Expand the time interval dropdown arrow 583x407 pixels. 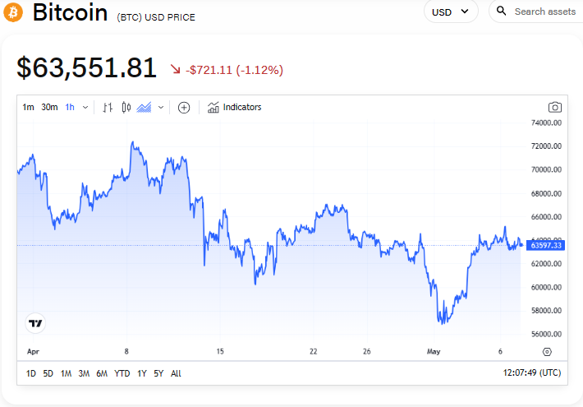coord(85,107)
